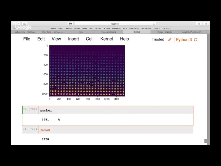Switch to studyGroup/yeast_colon tab
Viewport: 221px width, 166px height.
pos(192,32)
